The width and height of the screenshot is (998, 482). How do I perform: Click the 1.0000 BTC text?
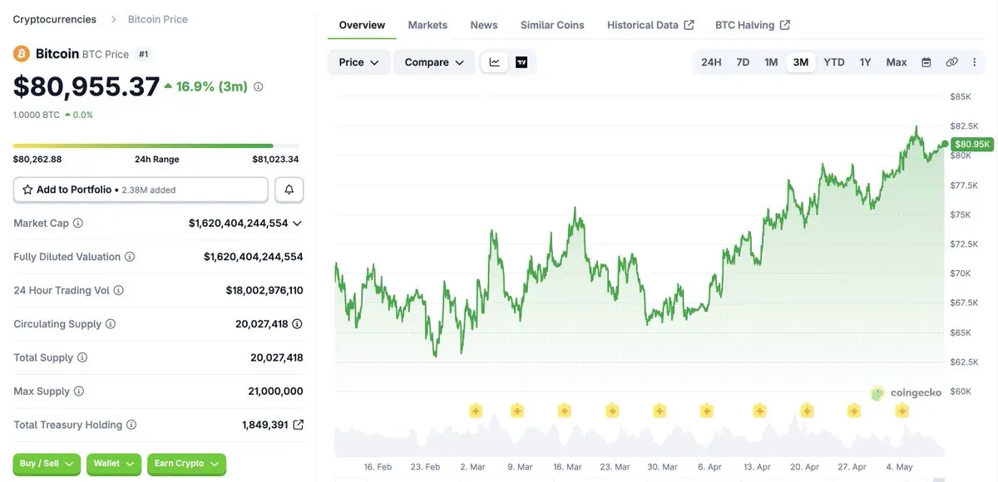click(37, 115)
